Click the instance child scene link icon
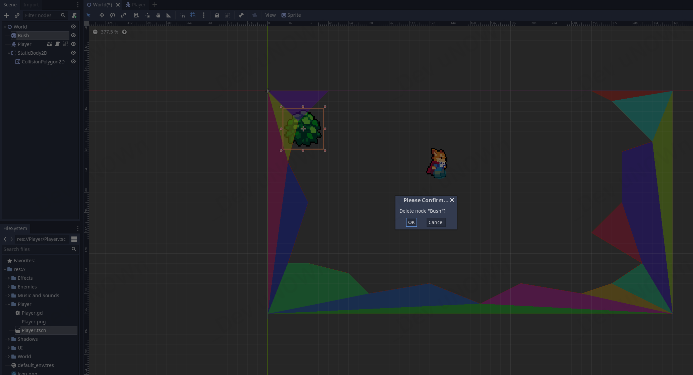Screen dimensions: 693x375 pyautogui.click(x=17, y=15)
